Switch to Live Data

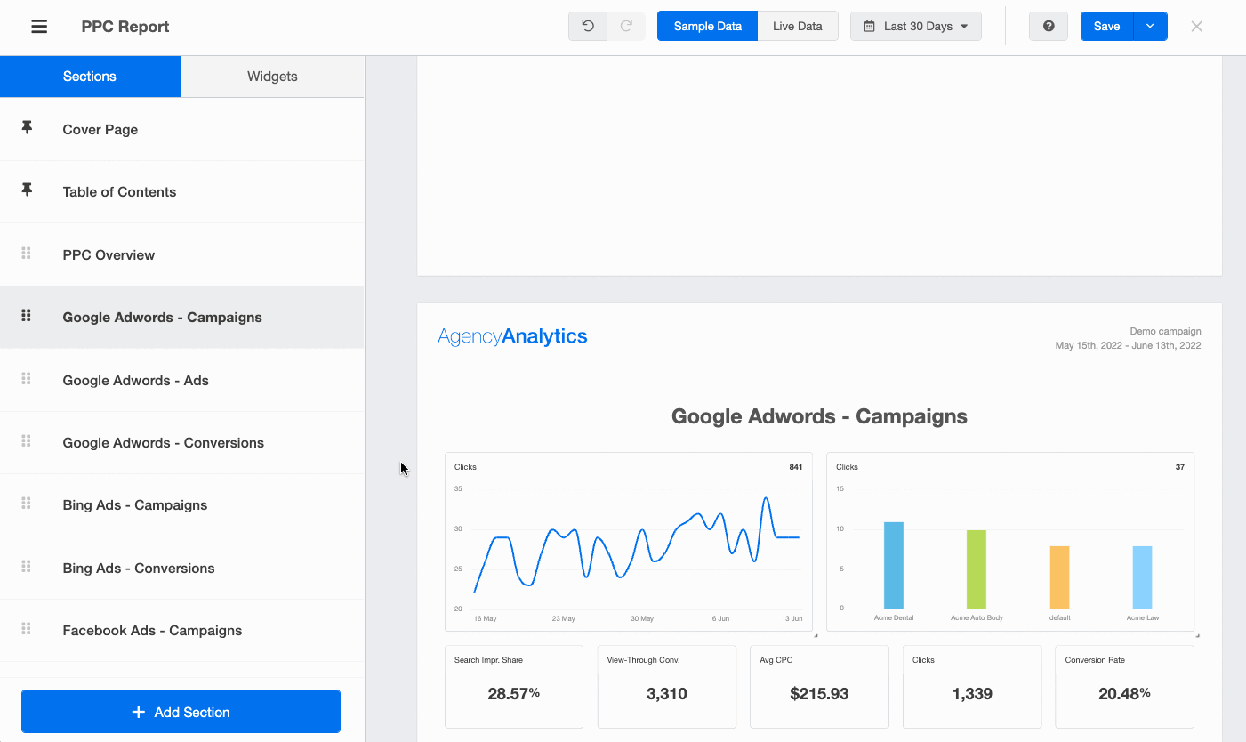[797, 26]
